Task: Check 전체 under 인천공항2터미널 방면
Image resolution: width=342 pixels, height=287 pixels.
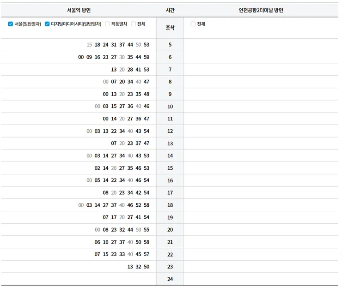Action: tap(193, 24)
